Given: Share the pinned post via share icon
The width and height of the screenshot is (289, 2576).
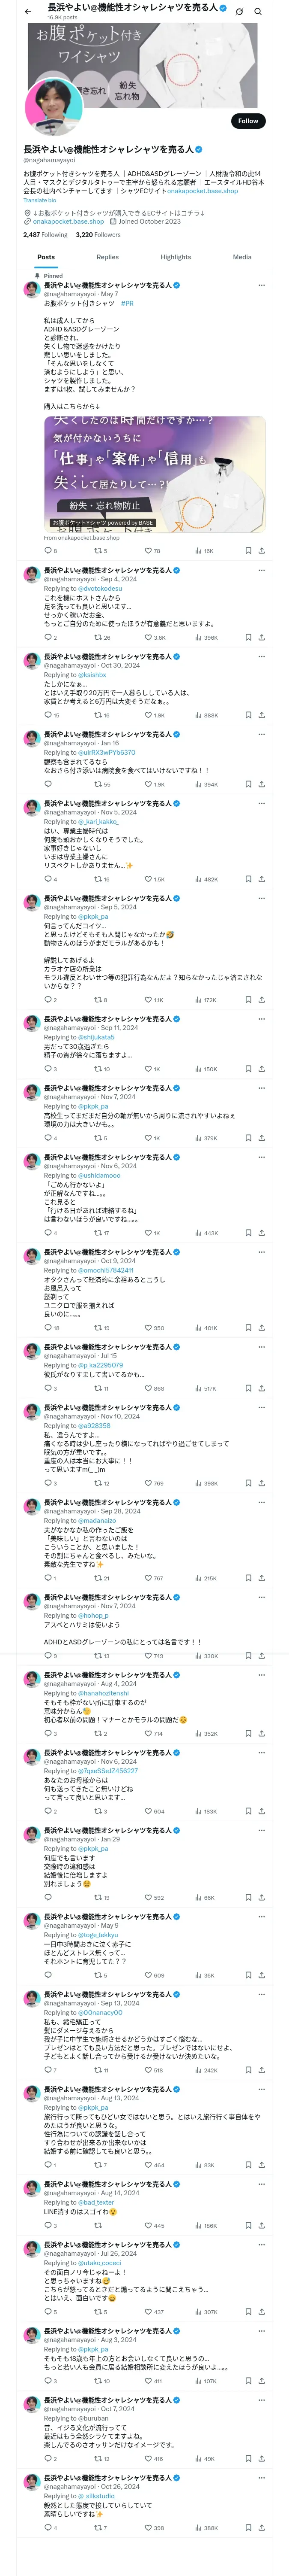Looking at the screenshot, I should 261,551.
